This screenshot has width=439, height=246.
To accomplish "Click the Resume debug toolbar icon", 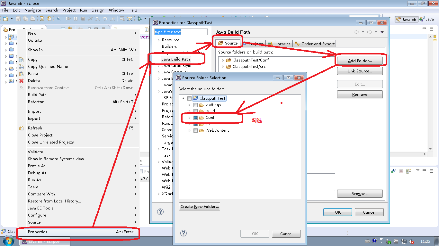I will point(68,19).
